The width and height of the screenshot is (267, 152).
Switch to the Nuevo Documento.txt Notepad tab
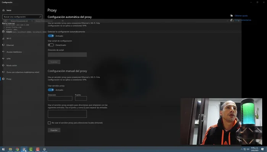click(x=19, y=21)
